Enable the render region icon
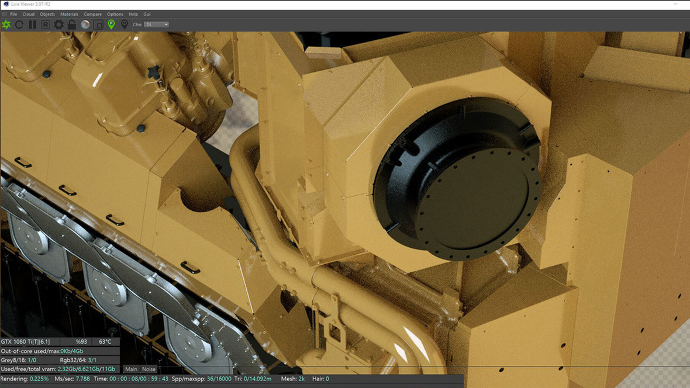690x388 pixels. point(97,25)
